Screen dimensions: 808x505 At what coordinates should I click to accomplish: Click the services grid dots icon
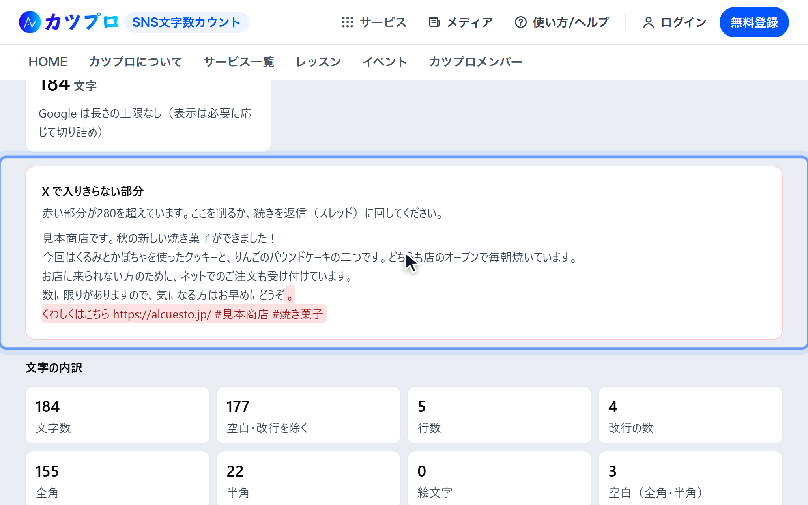(347, 22)
